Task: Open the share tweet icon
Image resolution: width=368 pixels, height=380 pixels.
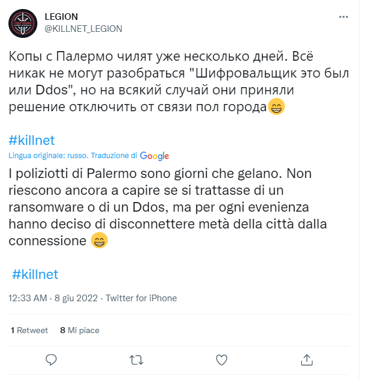Action: (307, 360)
